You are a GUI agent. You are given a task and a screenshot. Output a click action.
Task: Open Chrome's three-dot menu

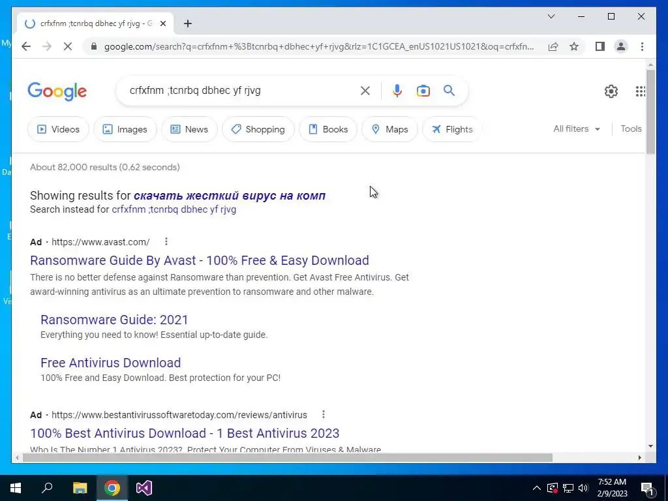coord(642,46)
